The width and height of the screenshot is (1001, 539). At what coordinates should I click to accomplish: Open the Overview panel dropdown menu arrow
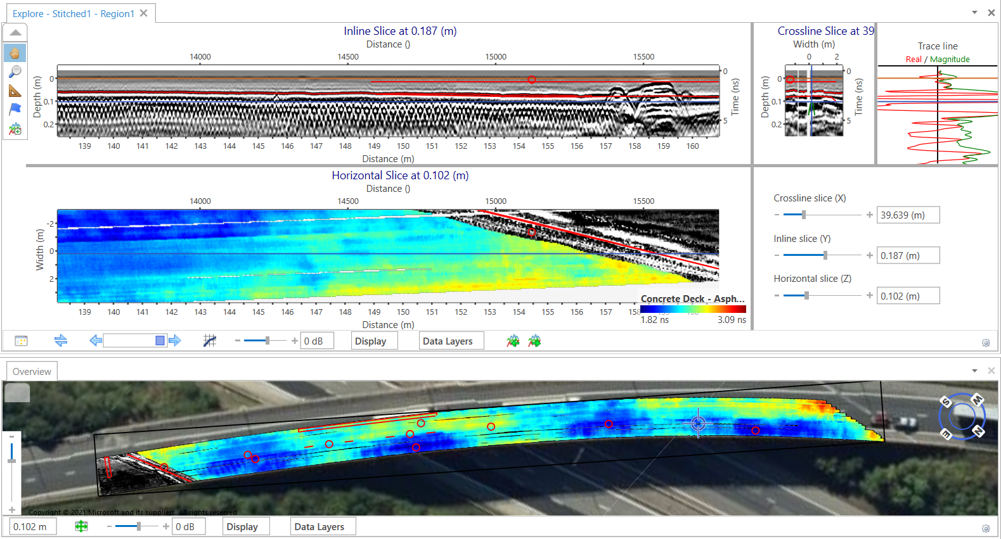pos(974,371)
